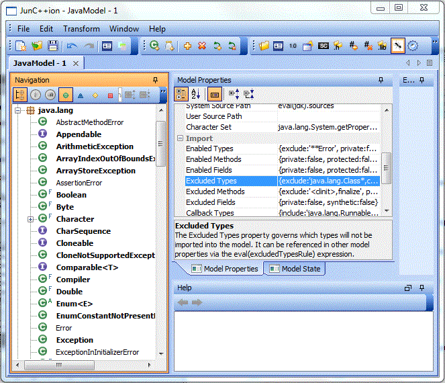Click the .lib library icon
This screenshot has height=383, width=445.
click(x=383, y=46)
